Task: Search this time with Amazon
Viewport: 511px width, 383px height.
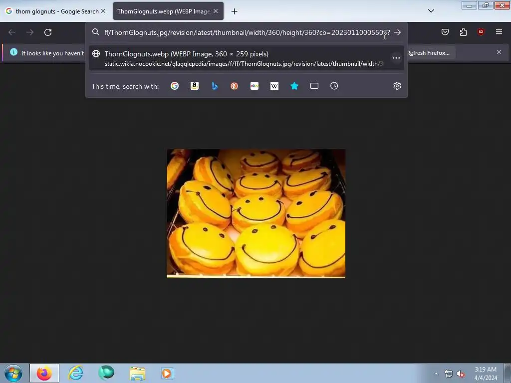Action: pyautogui.click(x=195, y=86)
